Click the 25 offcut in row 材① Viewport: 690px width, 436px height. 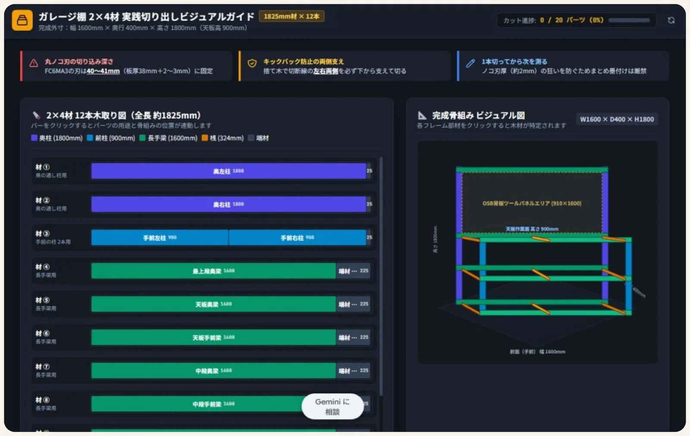pos(369,171)
